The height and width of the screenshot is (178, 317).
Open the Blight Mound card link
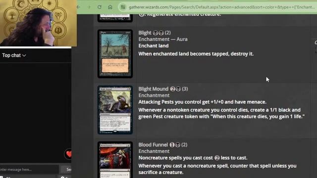click(x=153, y=89)
